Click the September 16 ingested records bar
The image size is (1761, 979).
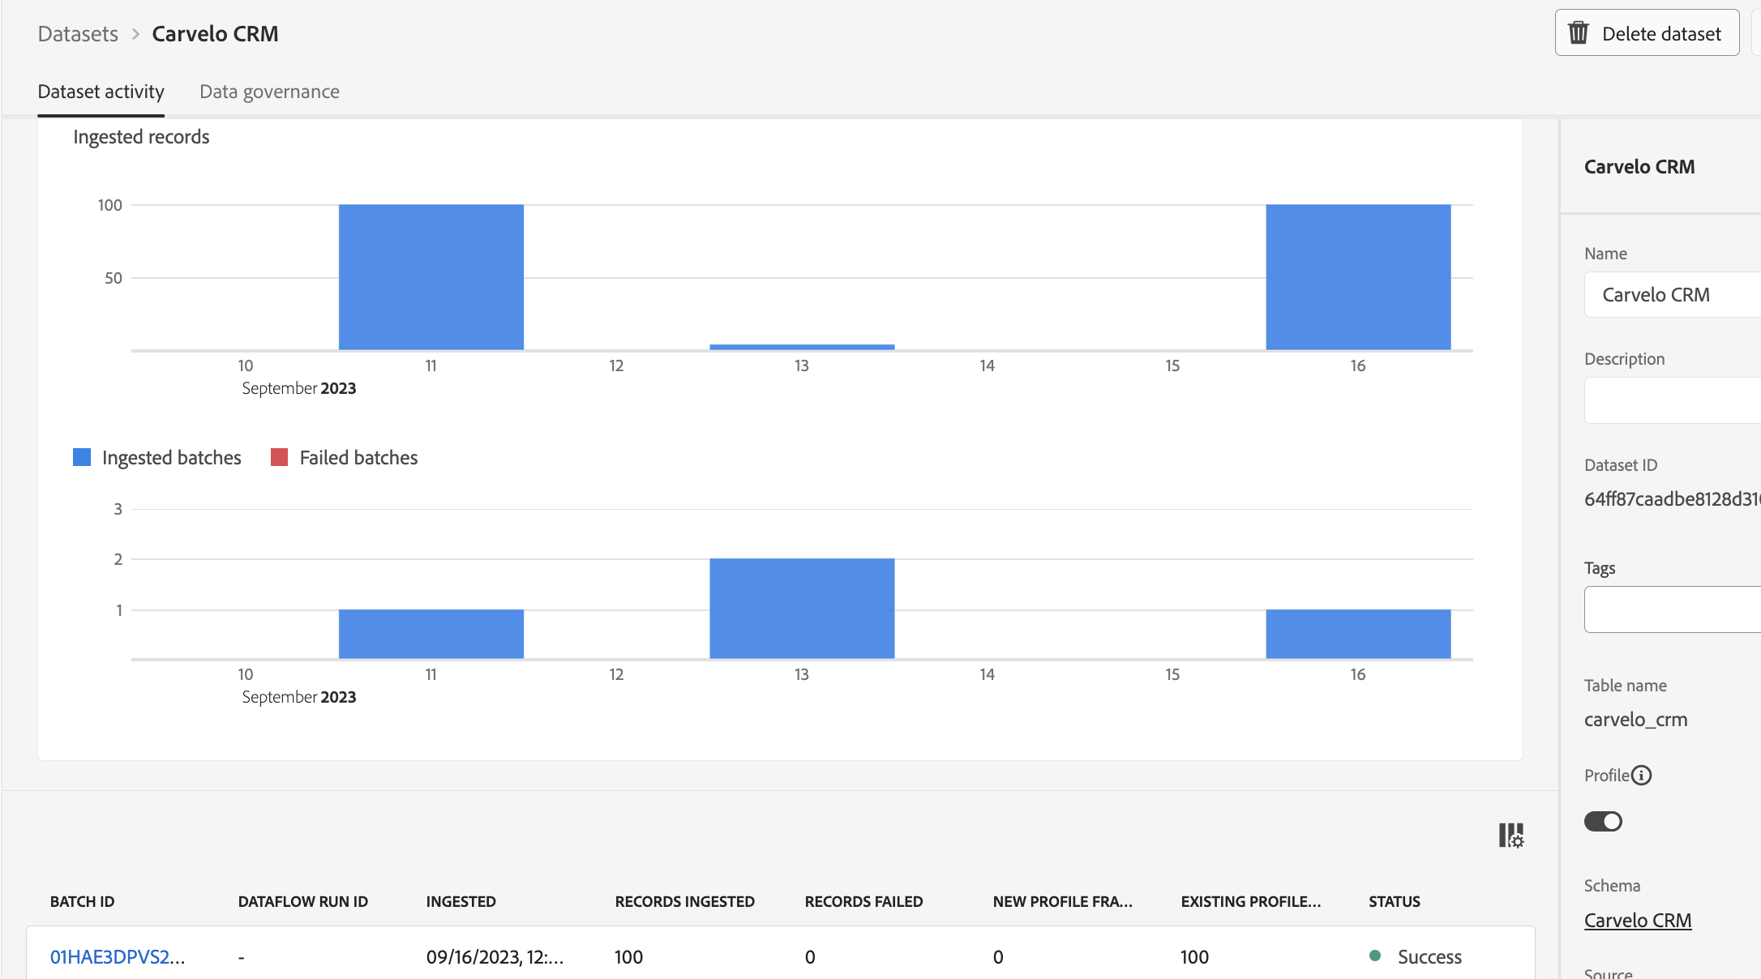(1358, 277)
